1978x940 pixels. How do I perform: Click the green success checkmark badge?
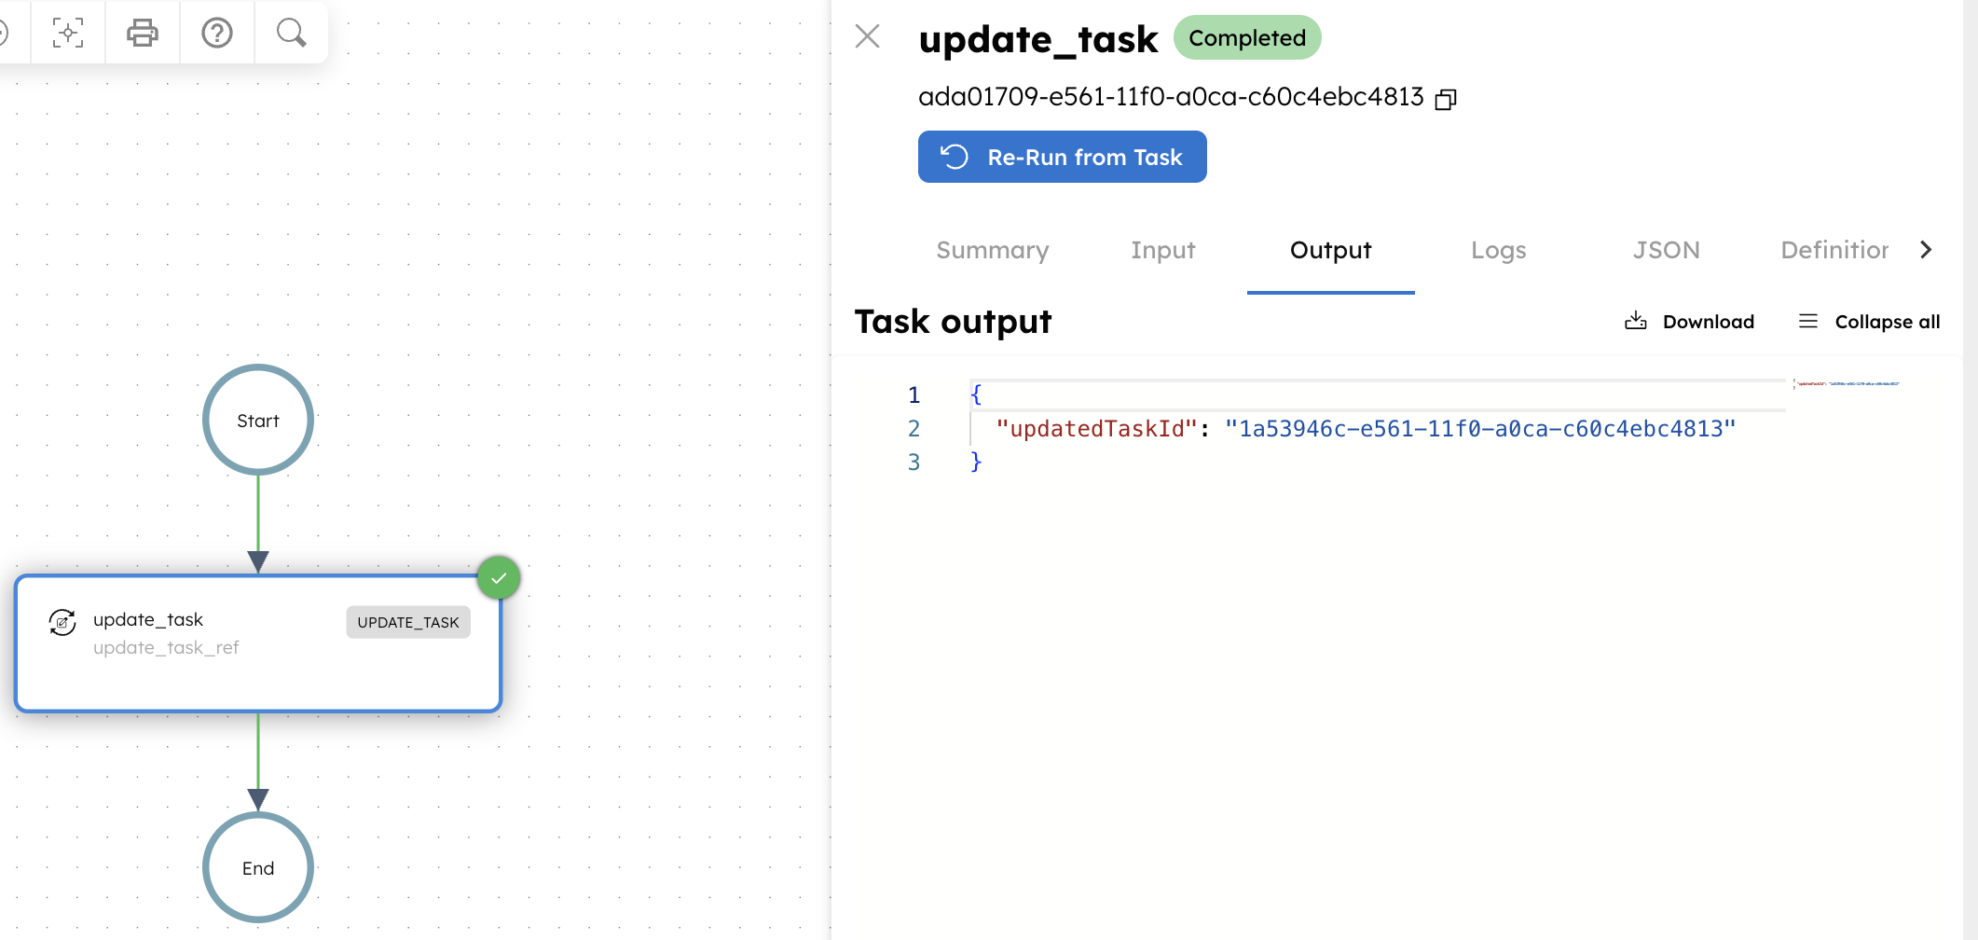tap(499, 577)
